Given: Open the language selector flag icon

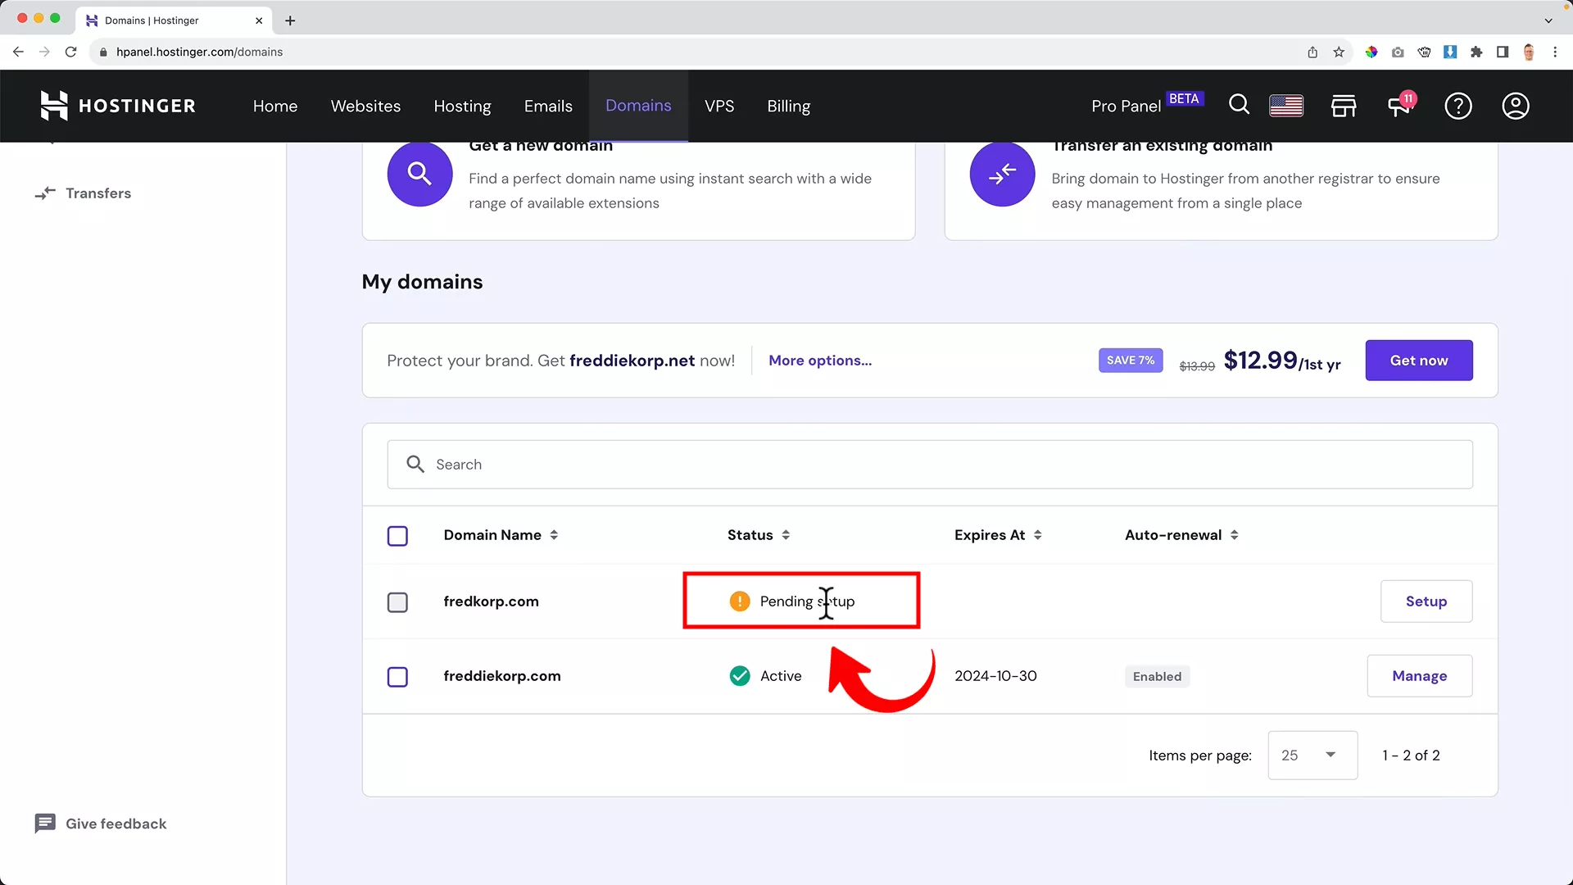Looking at the screenshot, I should click(1285, 106).
